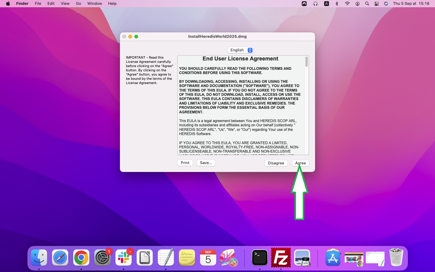Launch Terminal from the Dock
Image resolution: width=435 pixels, height=272 pixels.
coord(260,258)
